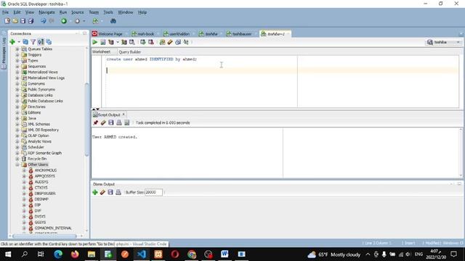The height and width of the screenshot is (261, 465).
Task: Clear Dbms Output with eraser icon
Action: [x=102, y=192]
